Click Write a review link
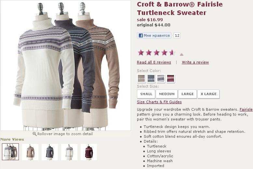 tap(195, 62)
